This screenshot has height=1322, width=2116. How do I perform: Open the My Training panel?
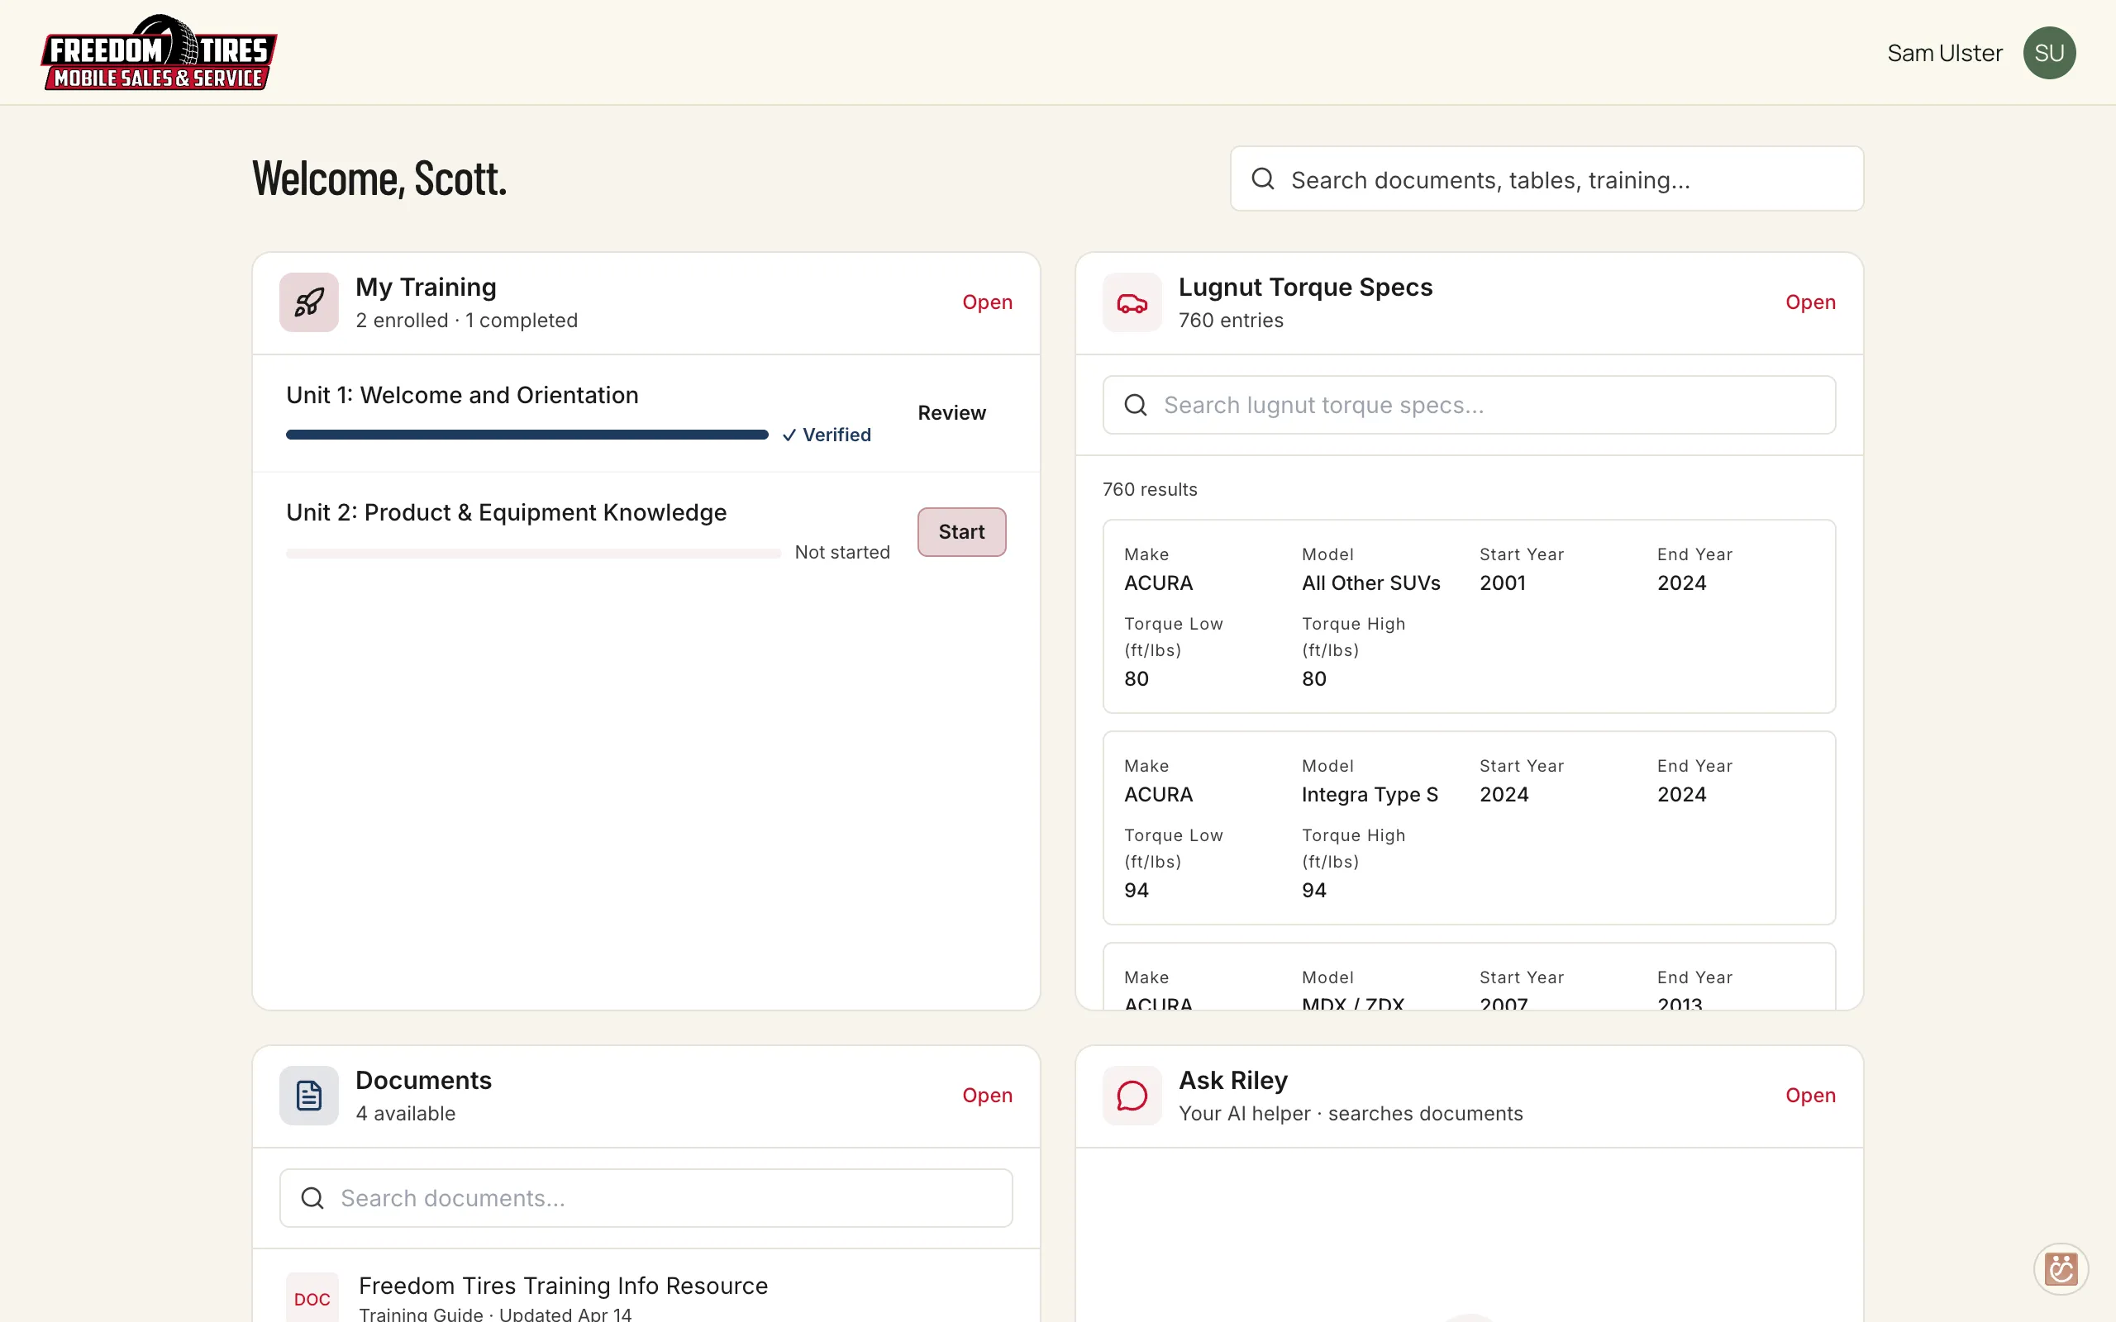[x=986, y=302]
